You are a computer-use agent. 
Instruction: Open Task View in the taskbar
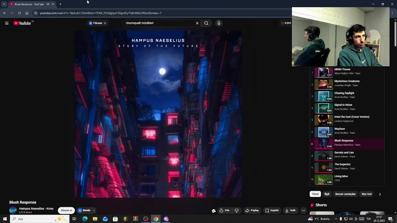click(74, 219)
